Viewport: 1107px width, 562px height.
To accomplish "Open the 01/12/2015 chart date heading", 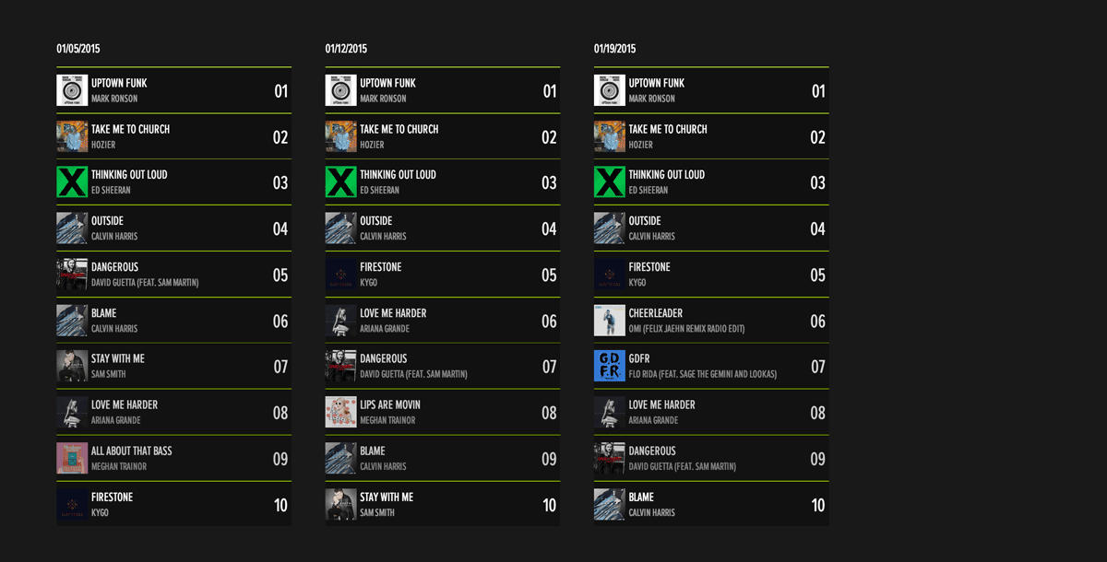I will tap(346, 49).
